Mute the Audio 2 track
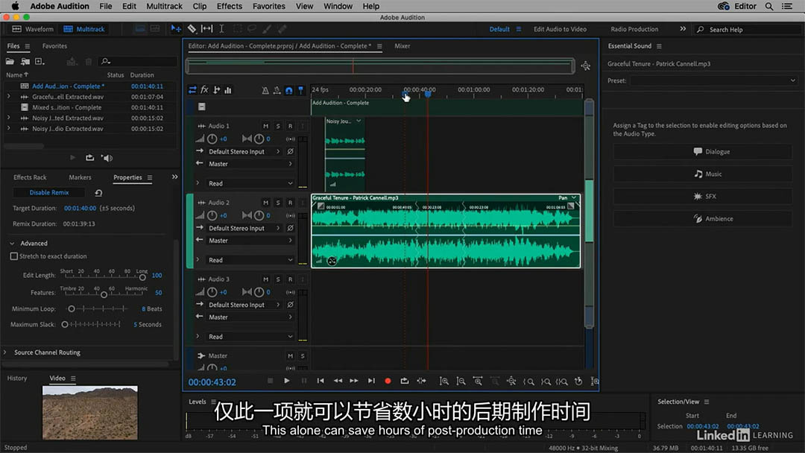This screenshot has width=805, height=453. [x=265, y=203]
